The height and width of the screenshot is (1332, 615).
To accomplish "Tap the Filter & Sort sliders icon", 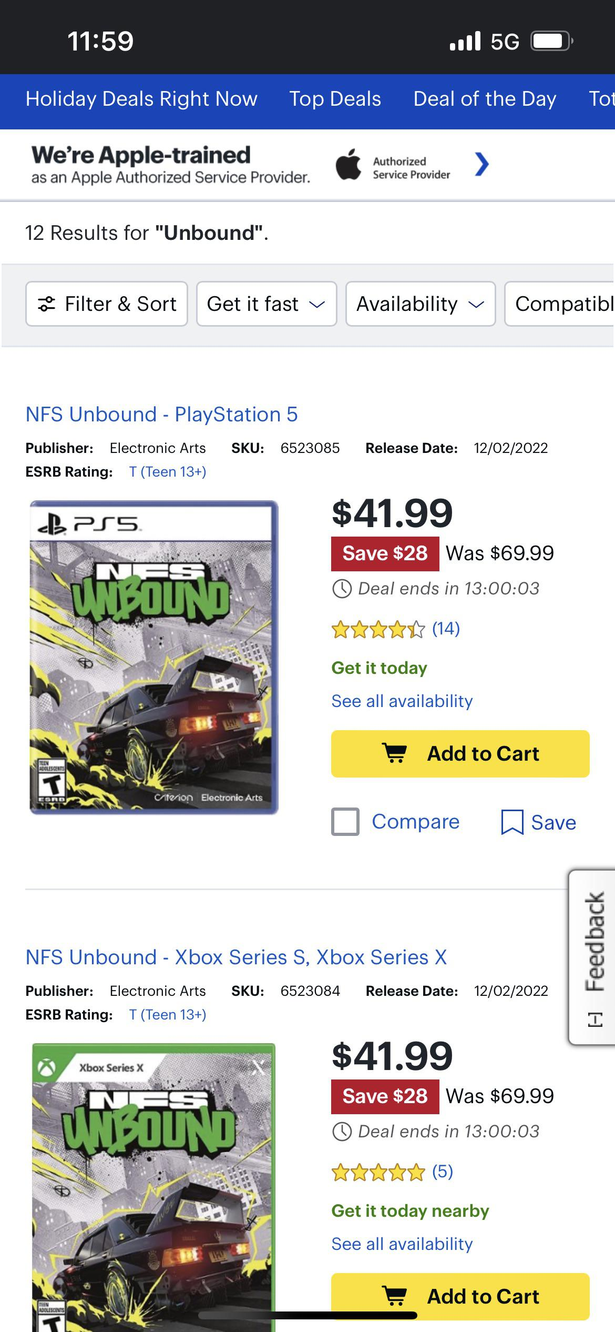I will [47, 304].
